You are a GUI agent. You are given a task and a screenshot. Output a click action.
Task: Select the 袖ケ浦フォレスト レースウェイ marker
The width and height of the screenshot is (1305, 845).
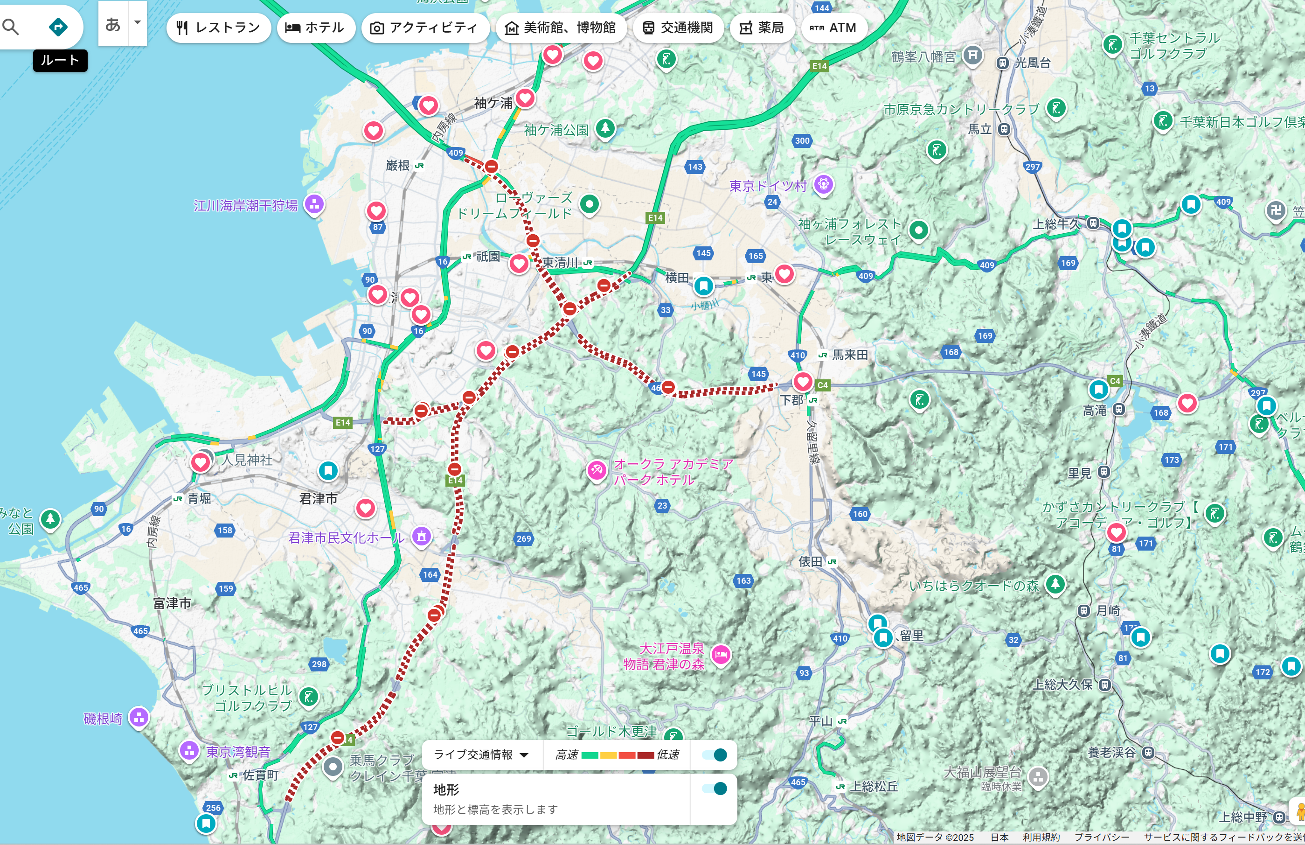(x=918, y=230)
